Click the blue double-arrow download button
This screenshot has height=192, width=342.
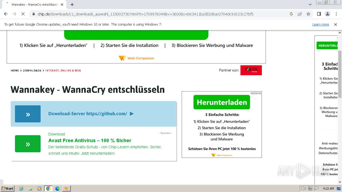click(x=28, y=114)
